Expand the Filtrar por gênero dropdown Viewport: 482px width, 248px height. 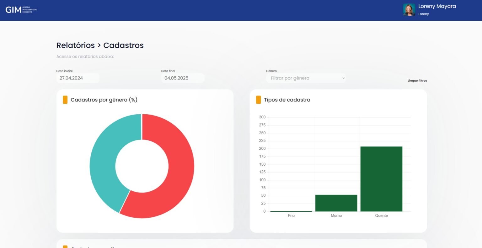306,78
